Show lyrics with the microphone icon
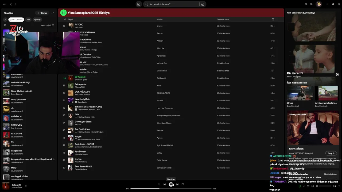Screen dimensions: 342x192 304,186
